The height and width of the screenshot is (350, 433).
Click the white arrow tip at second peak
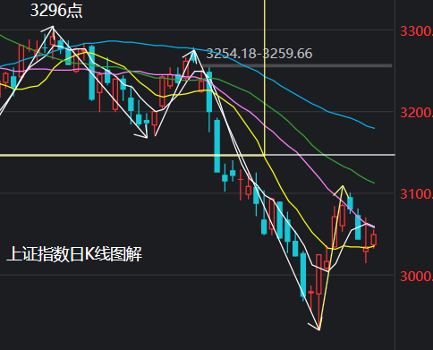[194, 50]
